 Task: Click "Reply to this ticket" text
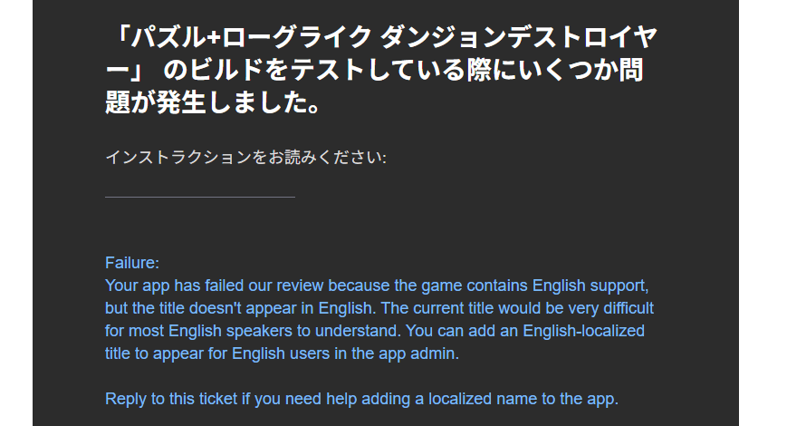[171, 399]
